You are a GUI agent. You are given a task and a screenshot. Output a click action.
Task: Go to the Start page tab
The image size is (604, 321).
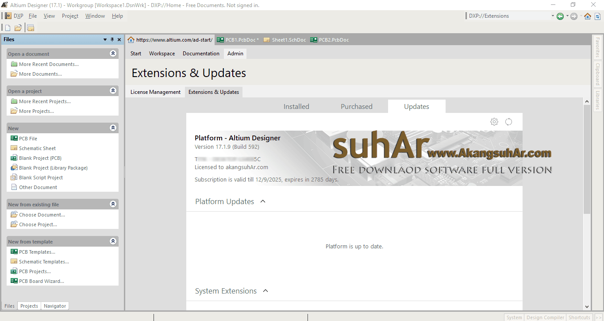136,54
